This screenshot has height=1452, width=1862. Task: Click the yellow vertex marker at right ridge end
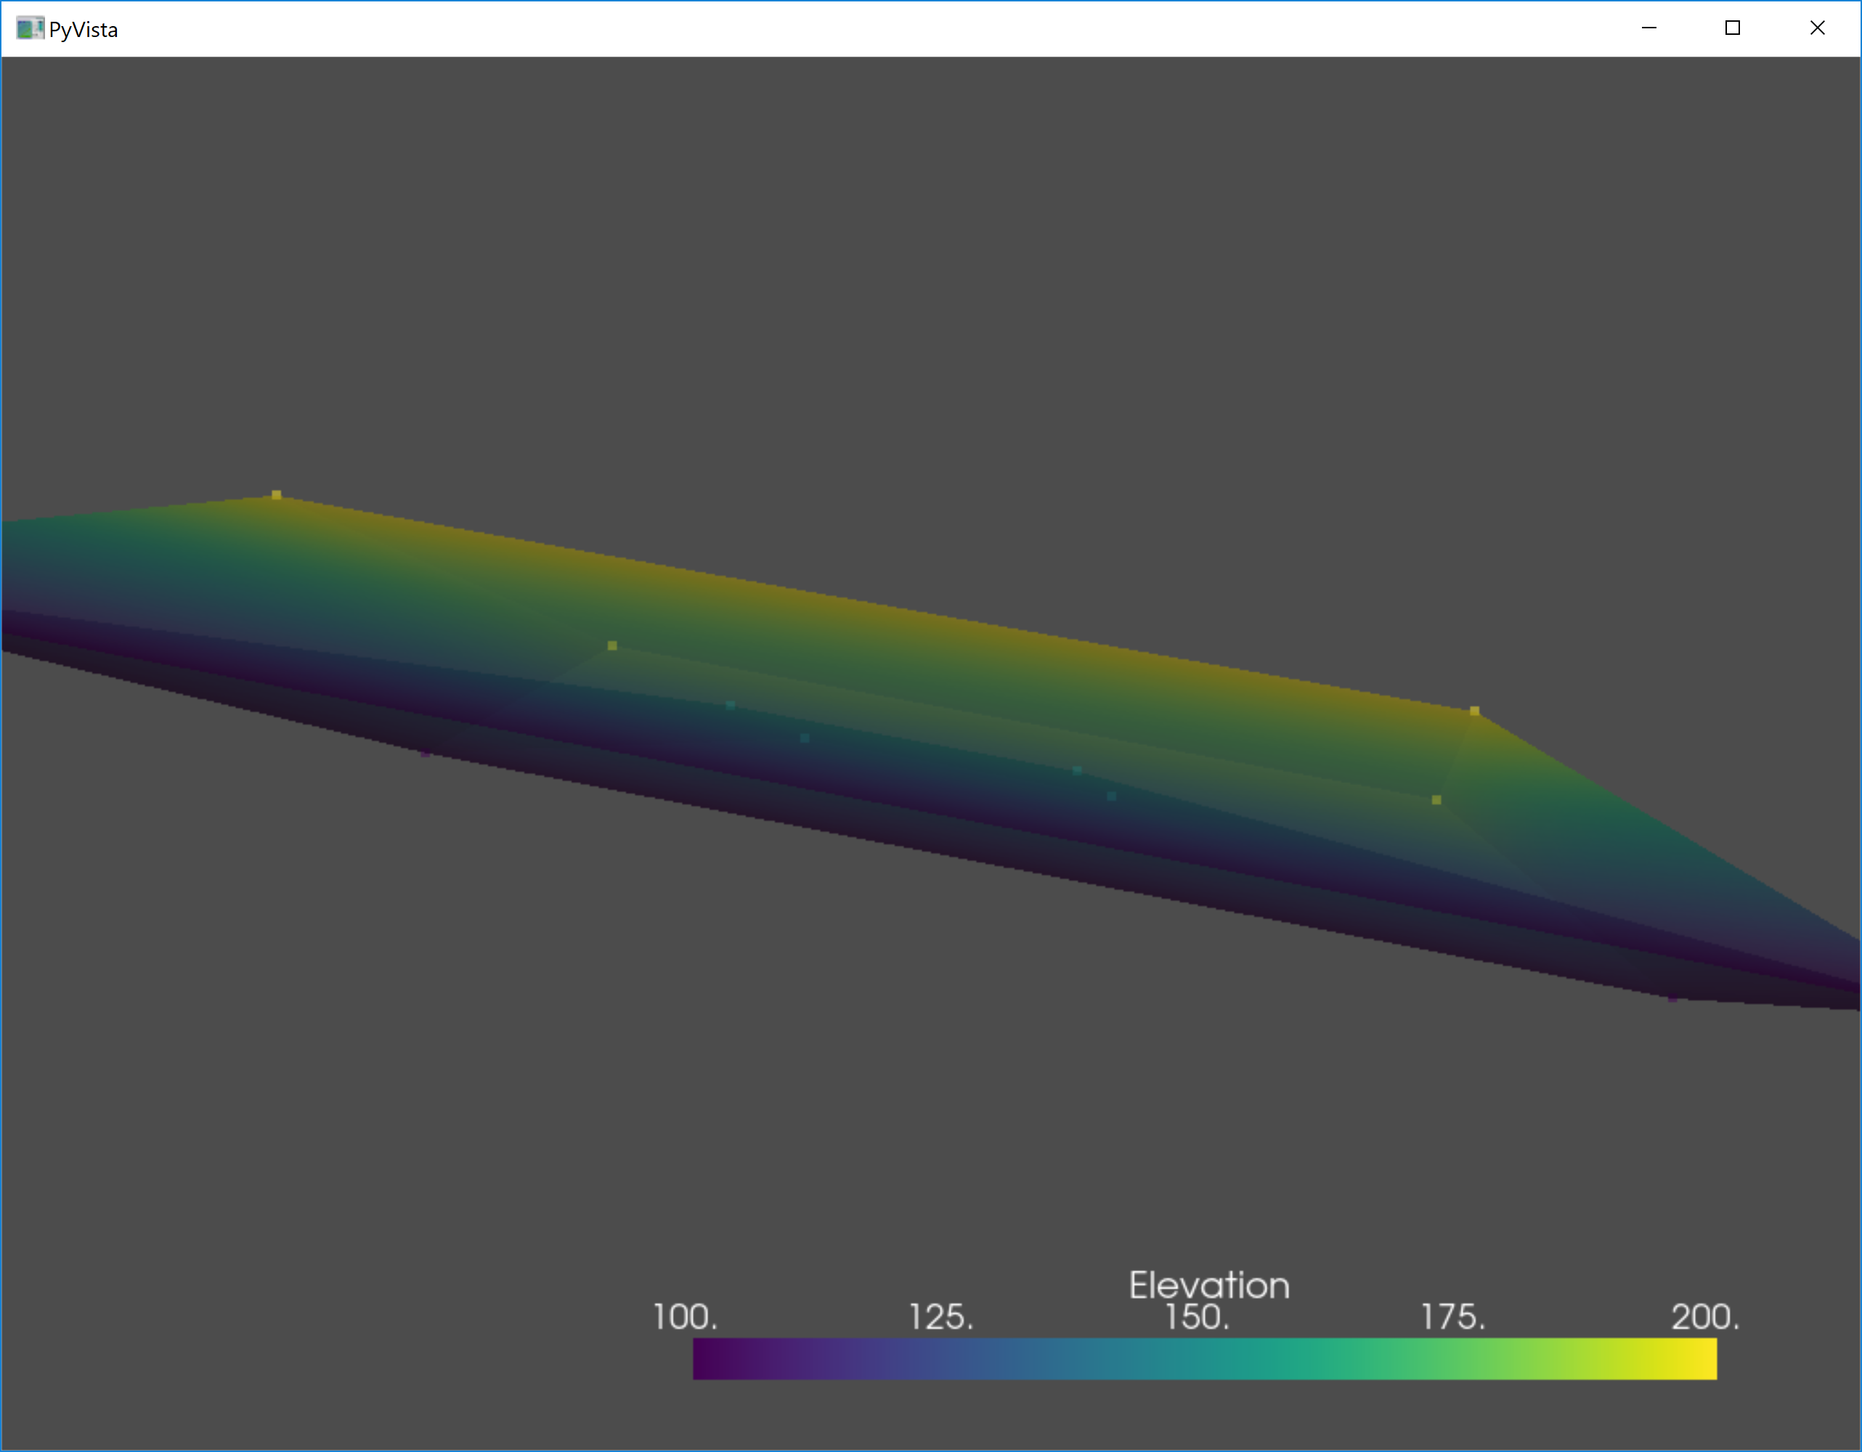[1475, 711]
